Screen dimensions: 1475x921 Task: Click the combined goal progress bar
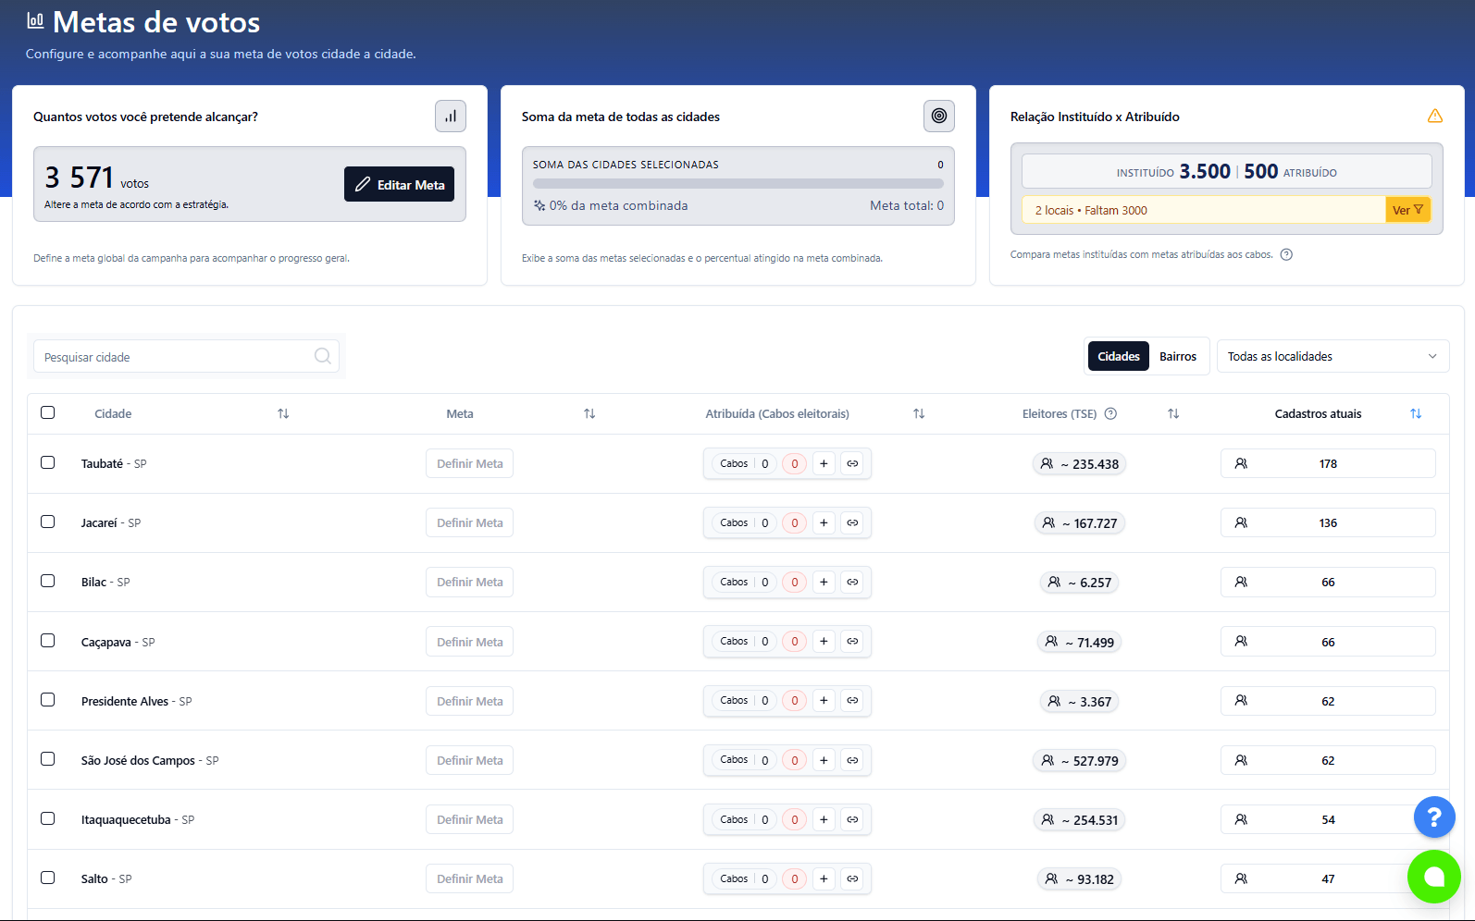pos(738,183)
